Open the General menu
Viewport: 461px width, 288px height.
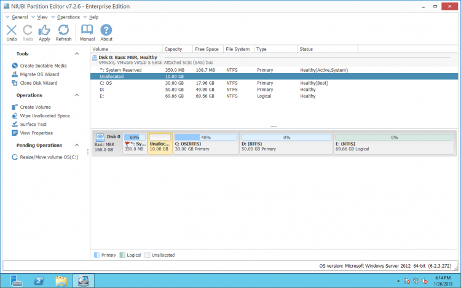(x=20, y=17)
